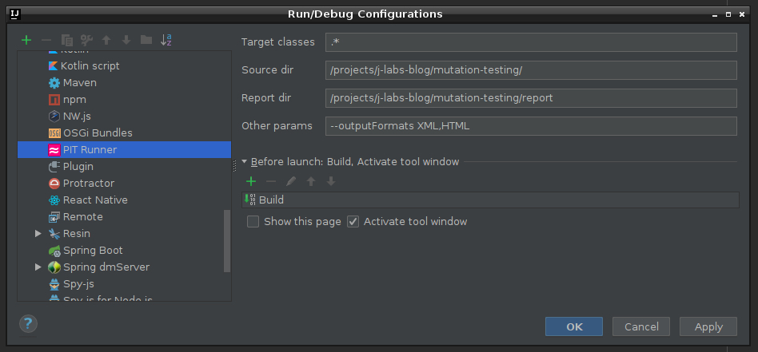
Task: Click the IntelliJ logo in title bar
Action: tap(15, 14)
